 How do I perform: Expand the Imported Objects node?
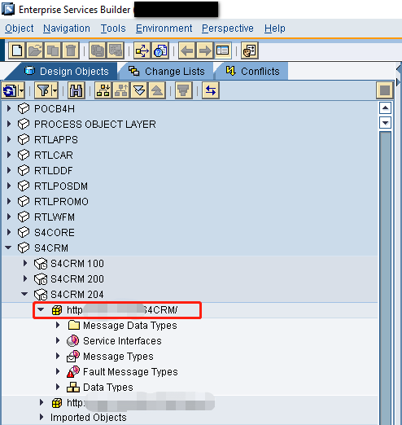42,417
